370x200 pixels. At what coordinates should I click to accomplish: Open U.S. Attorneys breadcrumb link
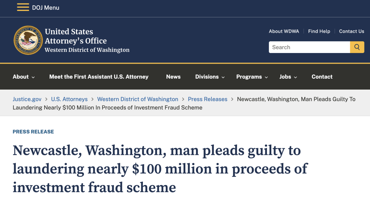[x=69, y=99]
